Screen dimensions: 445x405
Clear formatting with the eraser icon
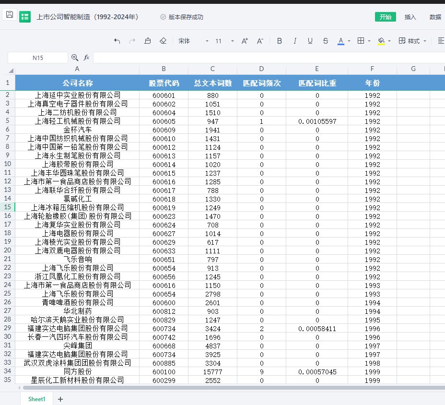click(x=163, y=41)
